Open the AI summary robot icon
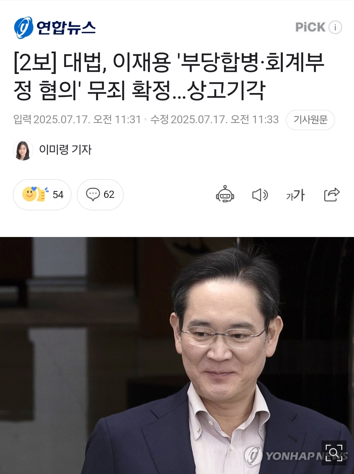The height and width of the screenshot is (474, 354). point(225,195)
